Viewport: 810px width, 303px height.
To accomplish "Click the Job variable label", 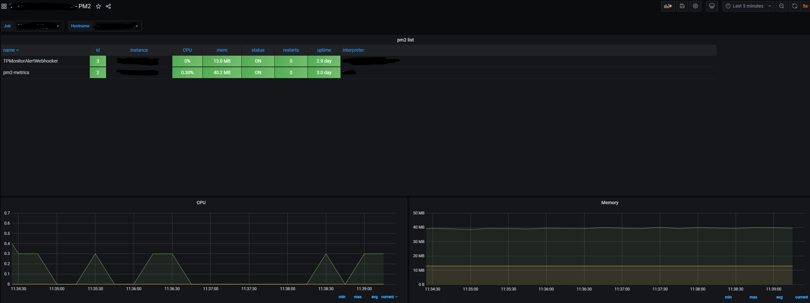I will click(7, 26).
